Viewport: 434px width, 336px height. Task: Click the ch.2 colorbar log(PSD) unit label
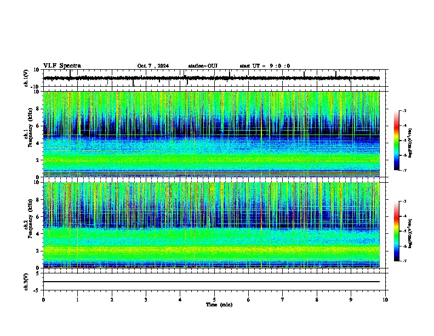point(410,233)
